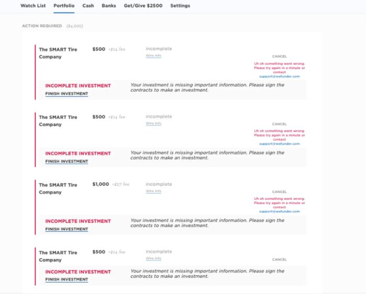Open support email link in $1,000 row
Viewport: 366px width, 294px height.
280,211
